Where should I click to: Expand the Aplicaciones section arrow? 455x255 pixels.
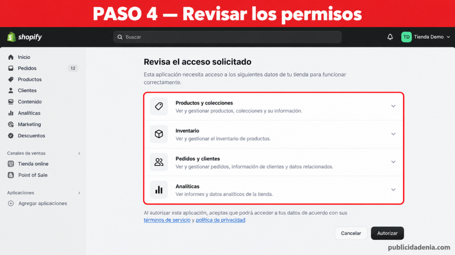(79, 193)
